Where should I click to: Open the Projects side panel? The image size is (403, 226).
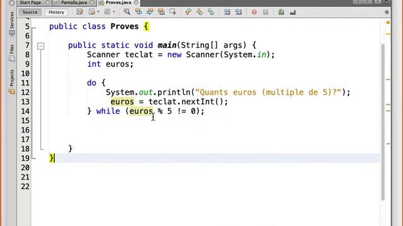click(12, 82)
